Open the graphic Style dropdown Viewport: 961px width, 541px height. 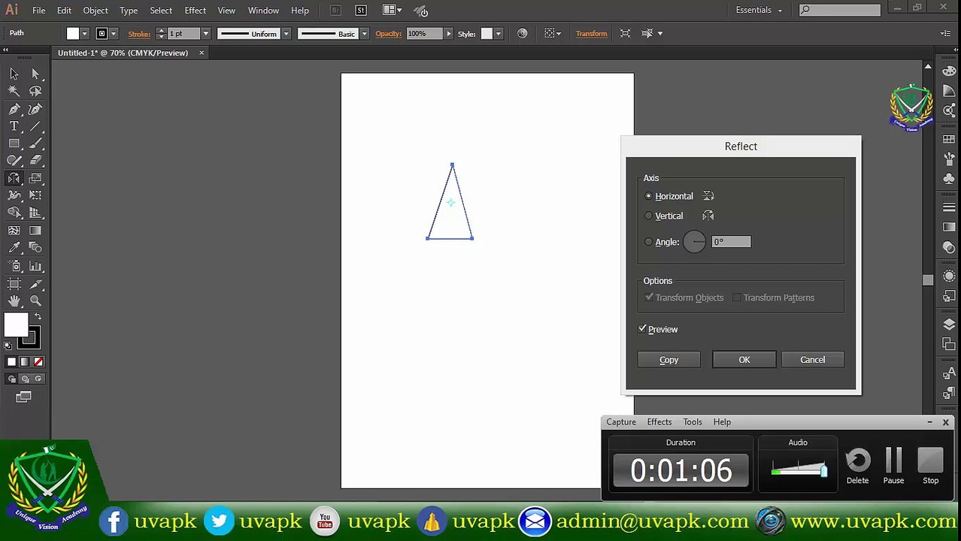498,34
